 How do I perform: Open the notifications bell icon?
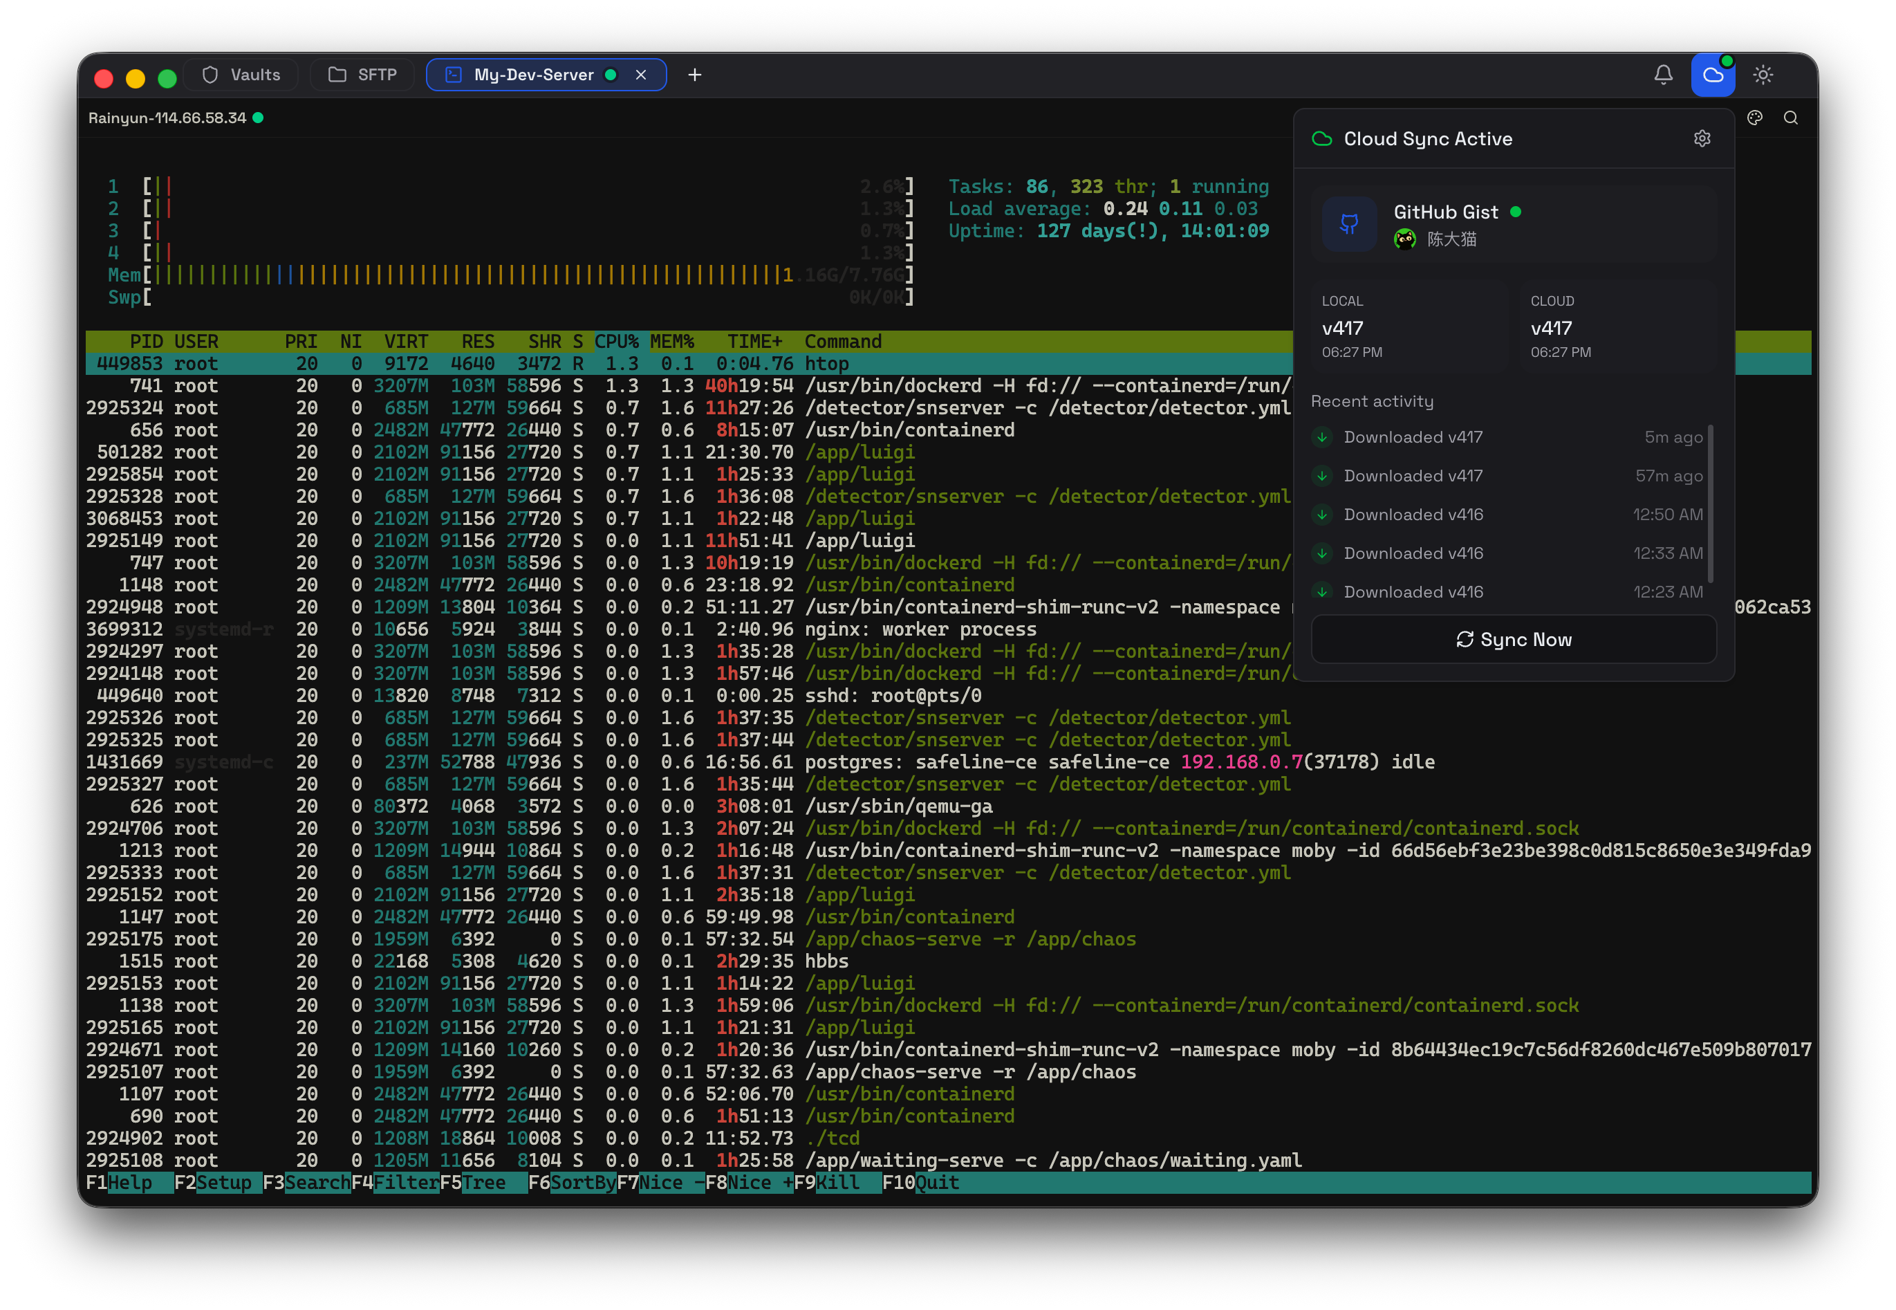1664,75
